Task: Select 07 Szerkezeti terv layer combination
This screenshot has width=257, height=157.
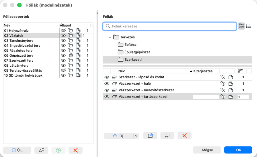Action: coord(19,60)
